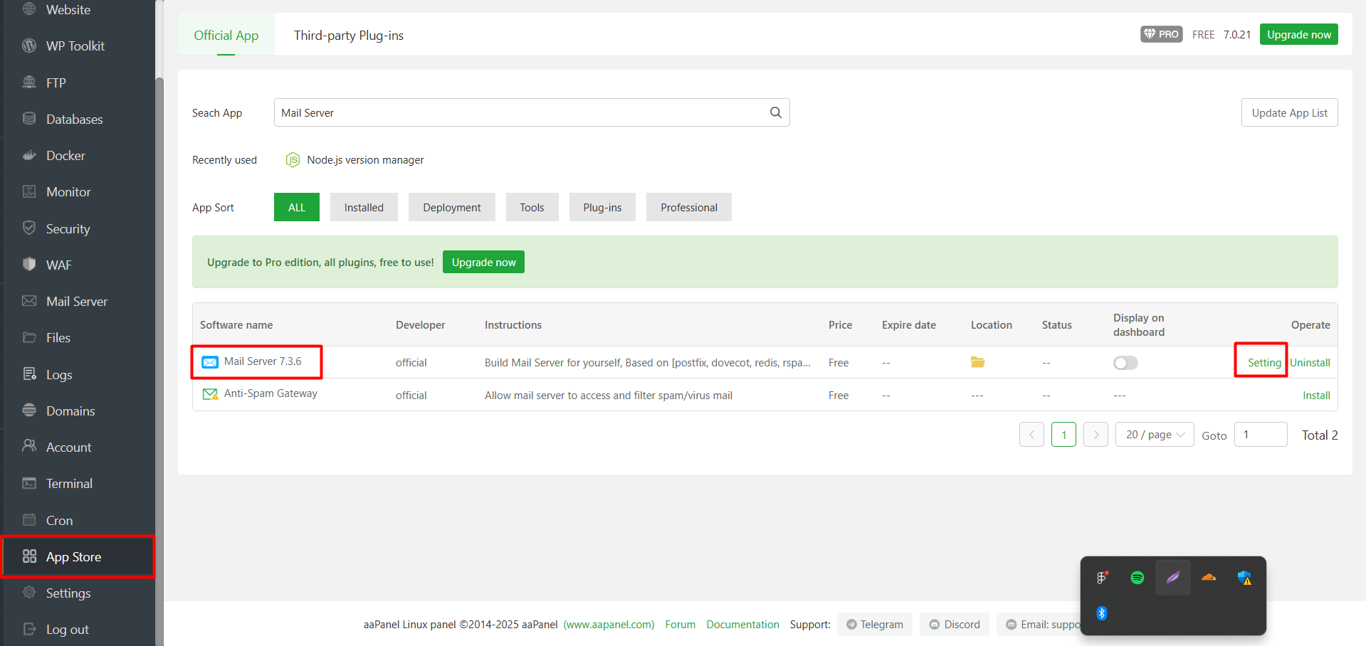Open Setting for Mail Server 7.3.6

coord(1261,362)
